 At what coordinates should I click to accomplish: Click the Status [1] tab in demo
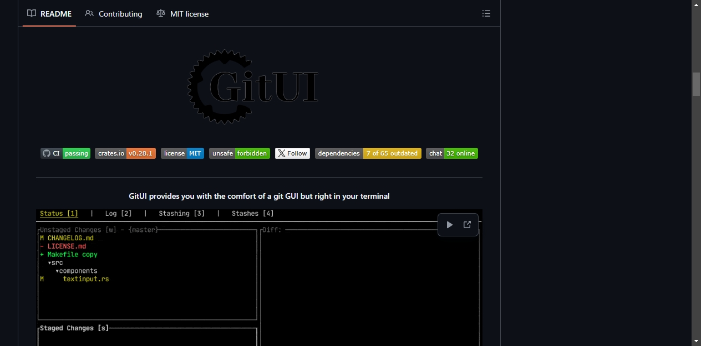(59, 214)
